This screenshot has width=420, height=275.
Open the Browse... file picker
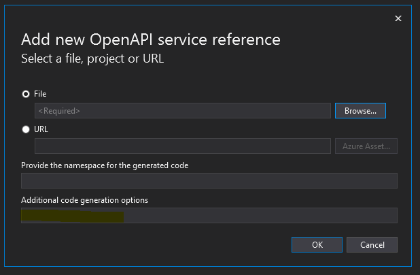point(360,110)
